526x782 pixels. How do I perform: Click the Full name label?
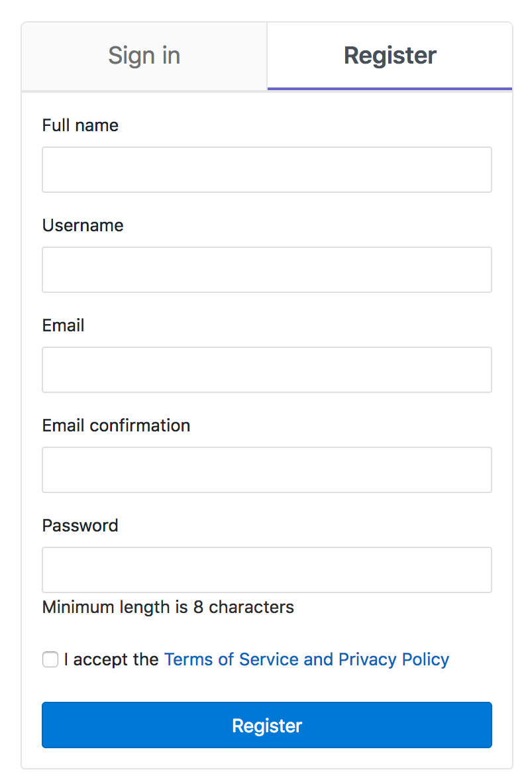(80, 125)
